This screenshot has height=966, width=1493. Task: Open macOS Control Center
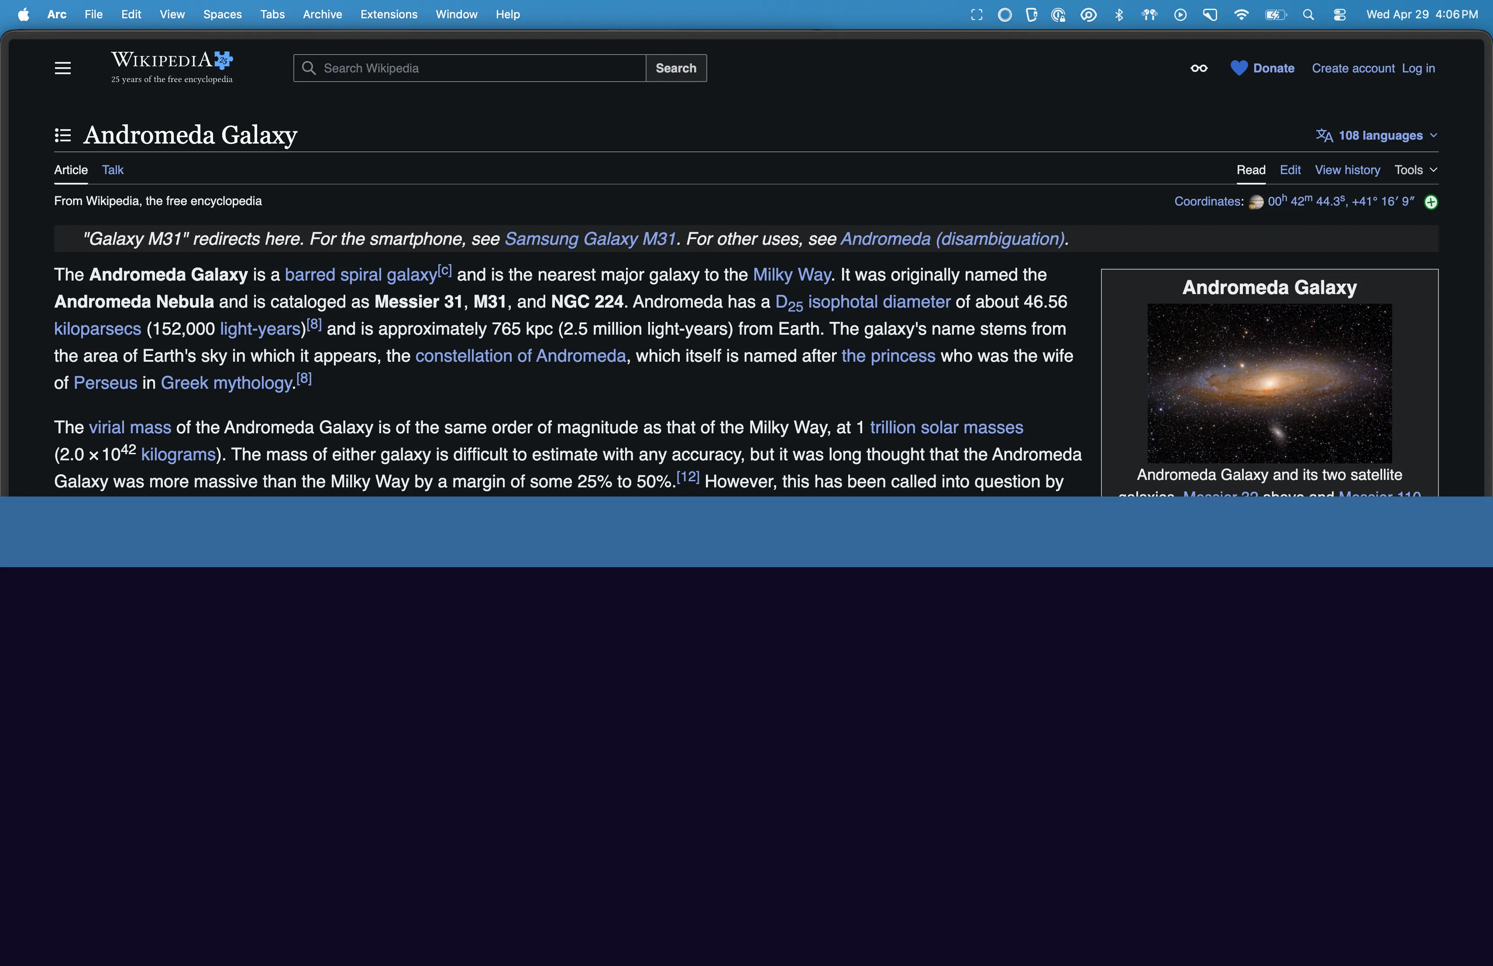(1339, 14)
